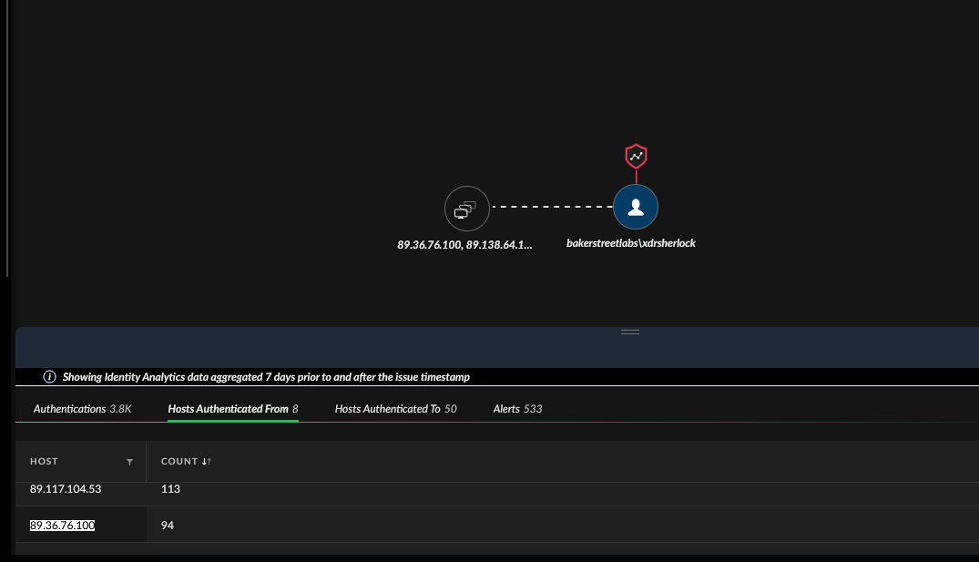Screen dimensions: 979x562
Task: Open the Alerts tab
Action: click(x=517, y=409)
